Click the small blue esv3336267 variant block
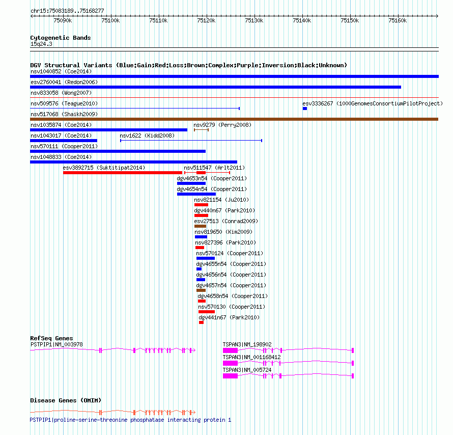The image size is (453, 435). click(305, 108)
